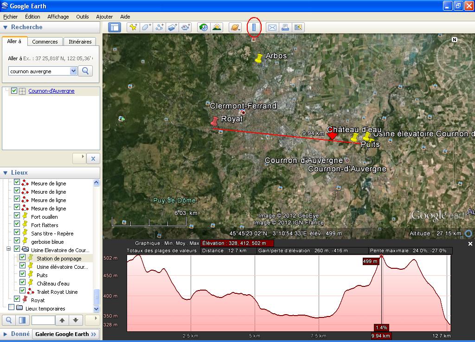This screenshot has height=342, width=475.
Task: Add a new placemark with the yellow pushpin tool
Action: 133,27
